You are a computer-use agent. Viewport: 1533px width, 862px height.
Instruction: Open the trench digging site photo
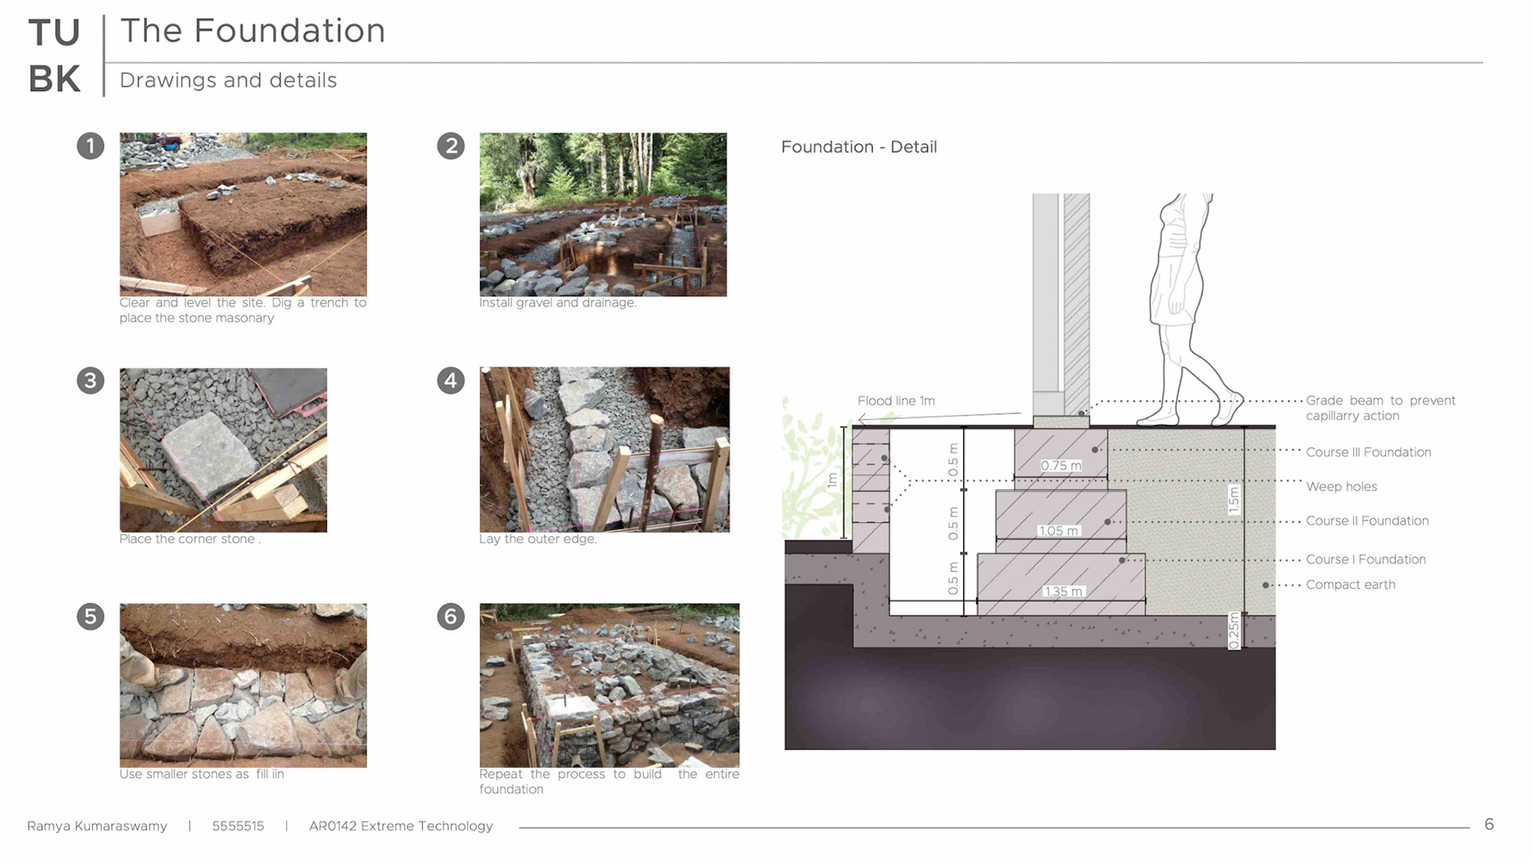pos(243,214)
